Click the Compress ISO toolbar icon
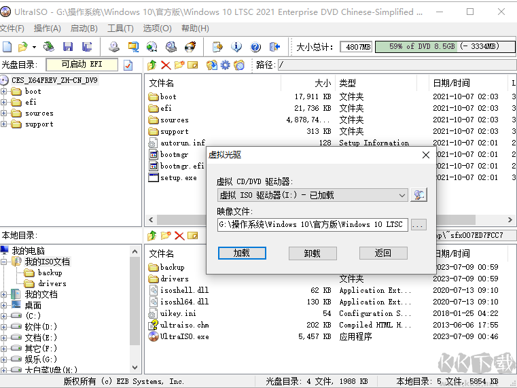This screenshot has width=517, height=388. click(133, 47)
